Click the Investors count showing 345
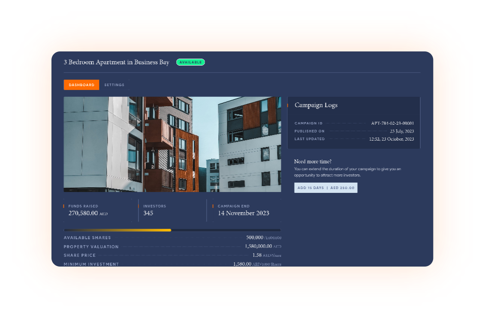 coord(149,213)
